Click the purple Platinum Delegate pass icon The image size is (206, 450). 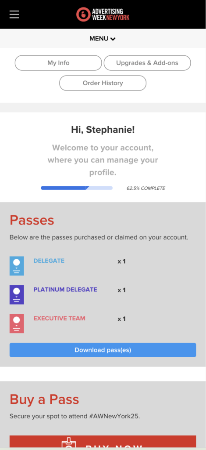pos(17,294)
